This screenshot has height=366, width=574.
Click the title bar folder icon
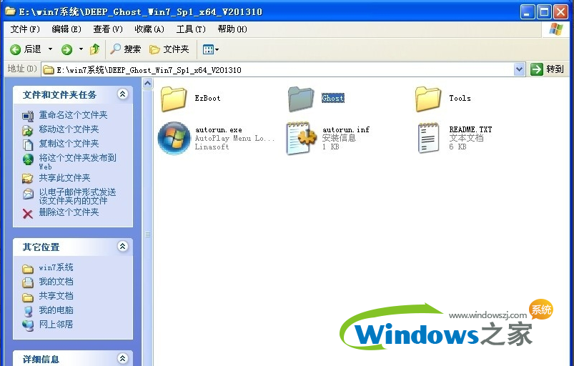[10, 11]
